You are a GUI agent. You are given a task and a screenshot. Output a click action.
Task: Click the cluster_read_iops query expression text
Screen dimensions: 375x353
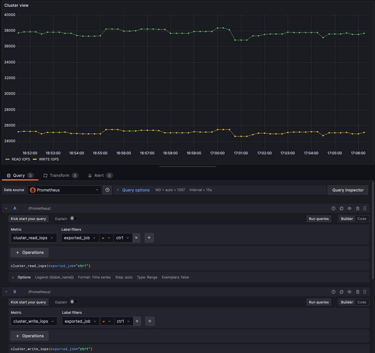coord(51,266)
